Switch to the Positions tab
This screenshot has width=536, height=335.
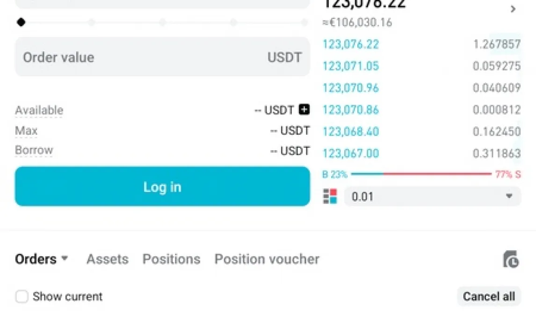coord(171,259)
